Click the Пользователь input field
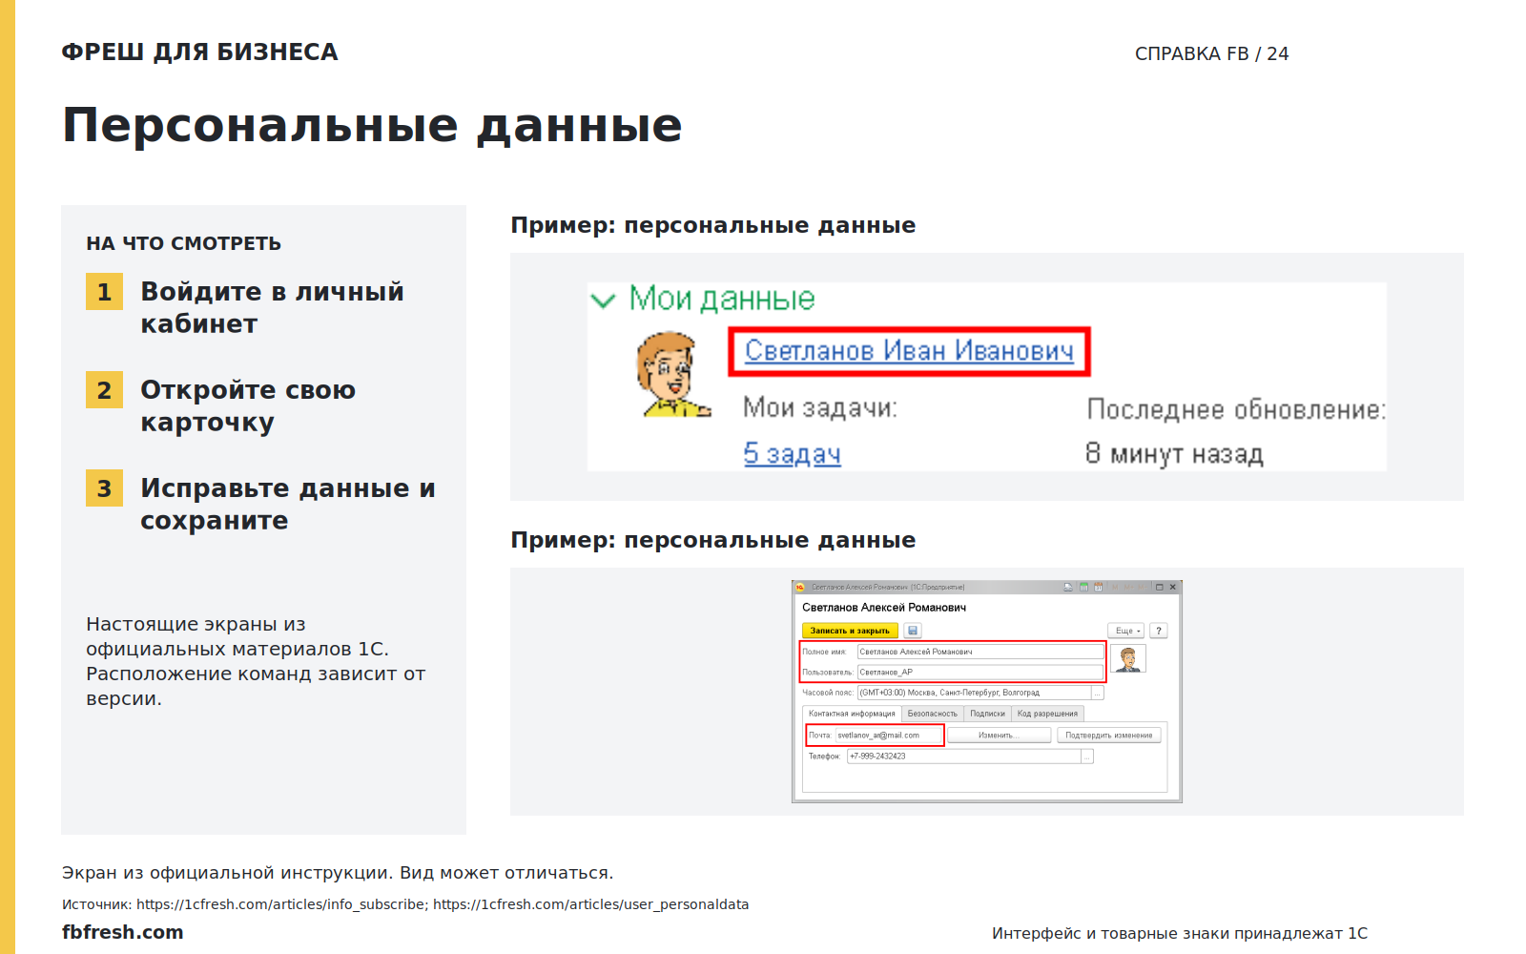Viewport: 1526px width, 954px height. (x=980, y=672)
